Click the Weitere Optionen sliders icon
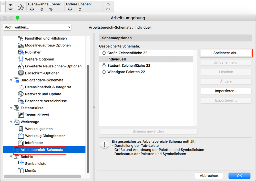The width and height of the screenshot is (256, 181). tap(21, 59)
